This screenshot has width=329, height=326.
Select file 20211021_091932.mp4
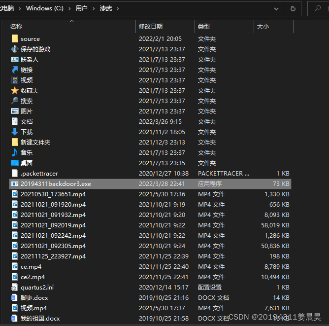click(x=53, y=215)
